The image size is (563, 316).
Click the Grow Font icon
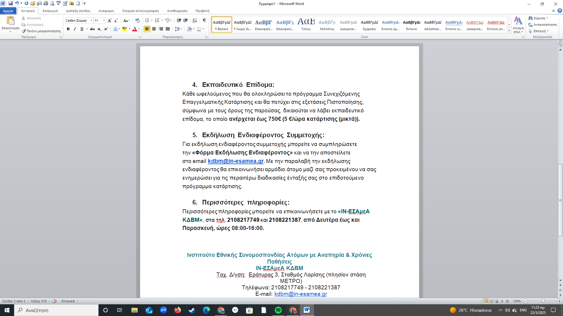pos(110,20)
